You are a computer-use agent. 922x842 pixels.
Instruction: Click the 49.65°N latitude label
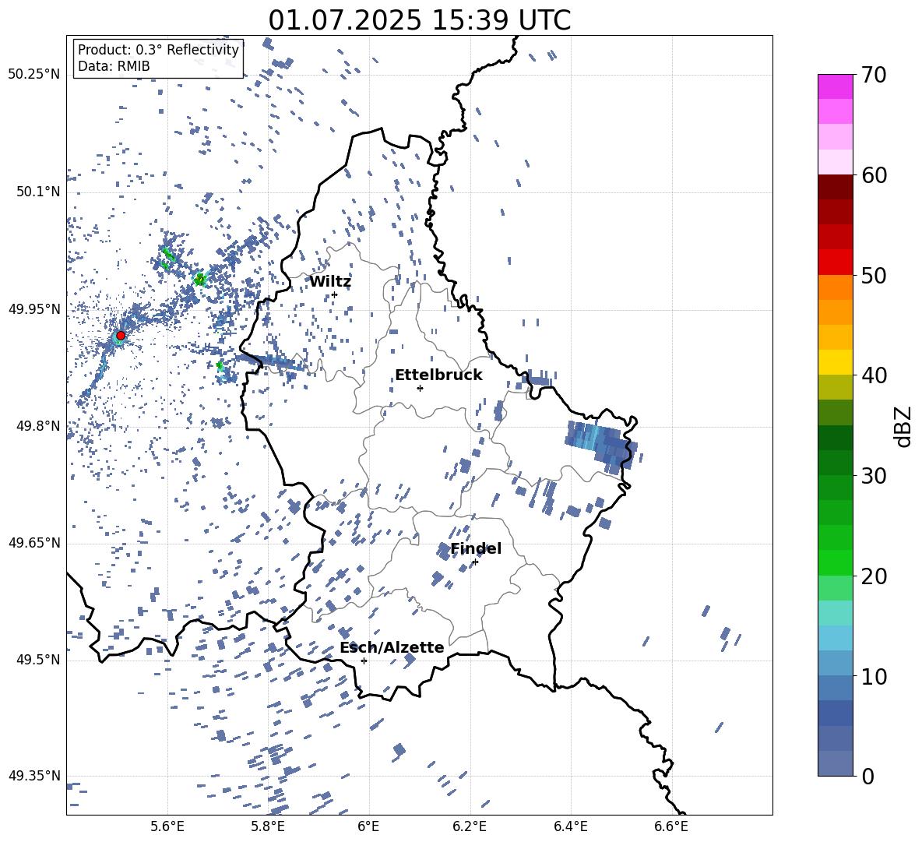click(x=34, y=543)
